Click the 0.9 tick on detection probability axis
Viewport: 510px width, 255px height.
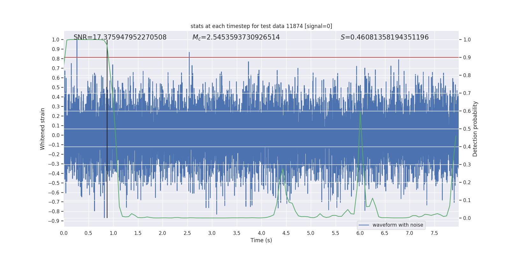467,58
